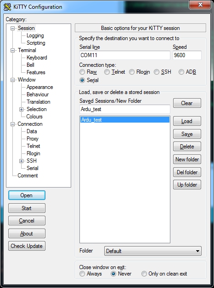Save the current session
The width and height of the screenshot is (214, 288).
pos(187,134)
